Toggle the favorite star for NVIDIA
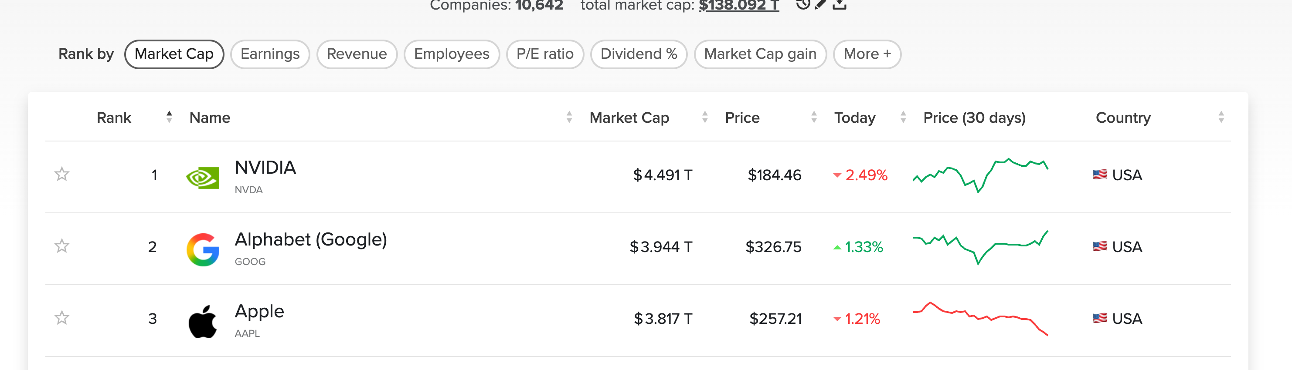1292x370 pixels. [x=62, y=174]
